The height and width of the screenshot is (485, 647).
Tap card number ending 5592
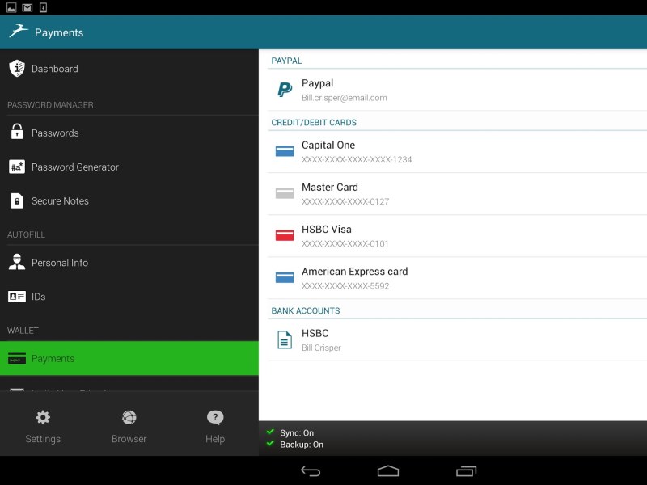tap(345, 286)
